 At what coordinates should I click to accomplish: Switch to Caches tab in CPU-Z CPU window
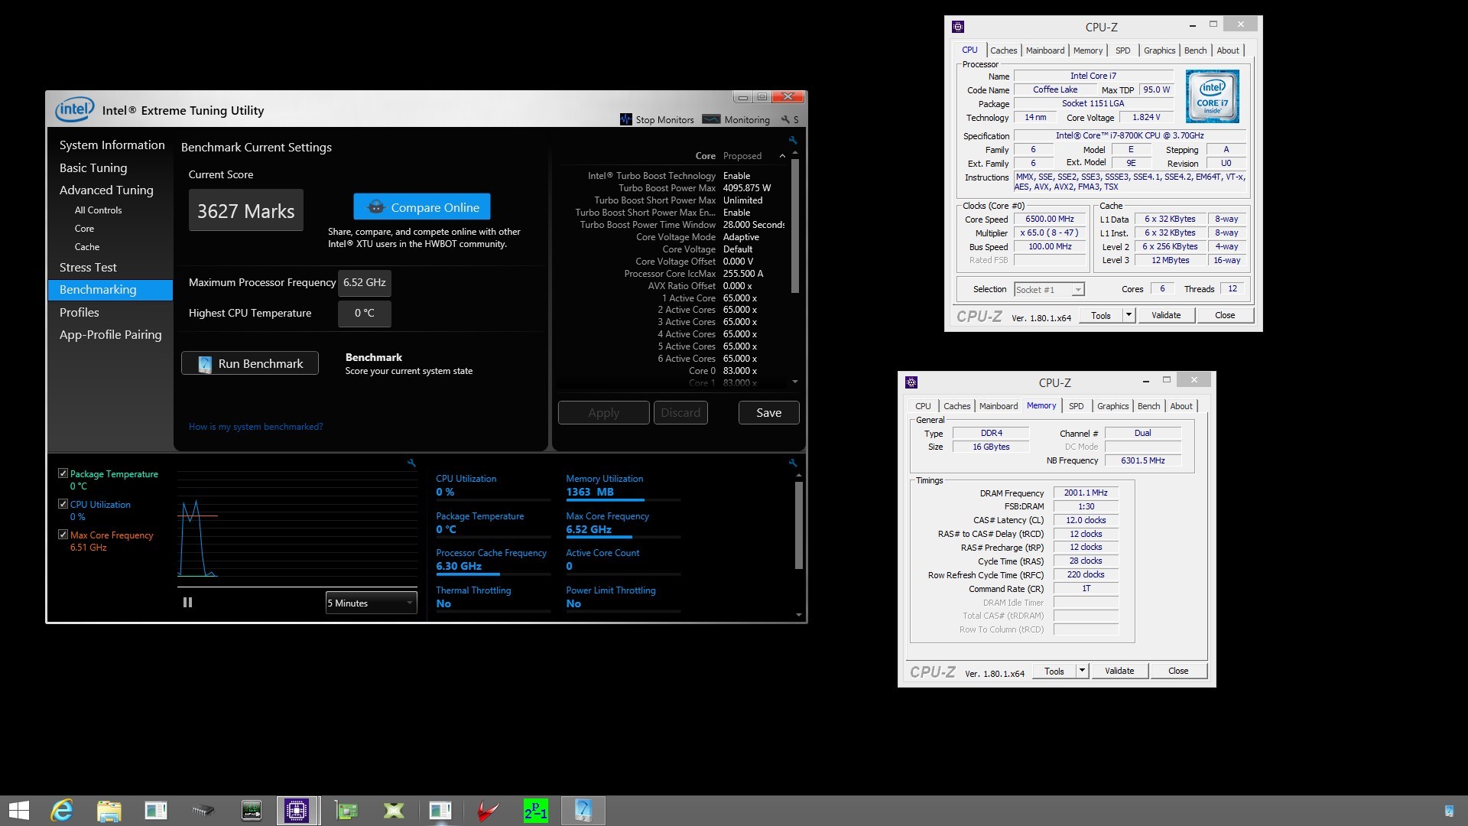[x=1003, y=50]
